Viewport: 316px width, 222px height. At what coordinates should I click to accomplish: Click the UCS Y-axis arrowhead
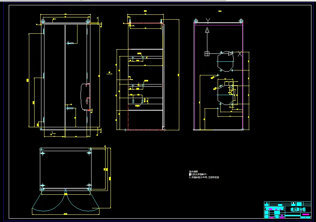click(x=207, y=30)
